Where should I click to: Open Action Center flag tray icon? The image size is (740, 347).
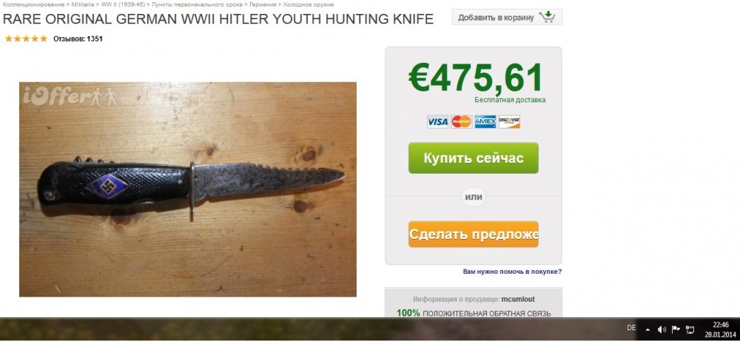pyautogui.click(x=676, y=329)
